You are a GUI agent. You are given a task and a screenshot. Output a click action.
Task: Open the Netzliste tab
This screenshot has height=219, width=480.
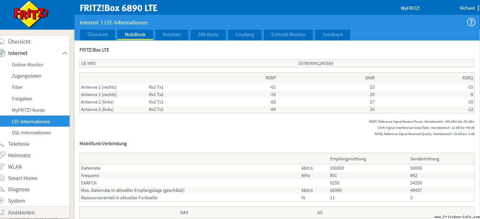point(172,35)
